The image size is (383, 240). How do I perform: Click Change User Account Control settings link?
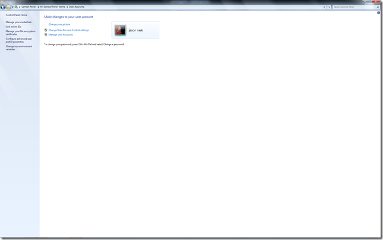click(x=68, y=30)
